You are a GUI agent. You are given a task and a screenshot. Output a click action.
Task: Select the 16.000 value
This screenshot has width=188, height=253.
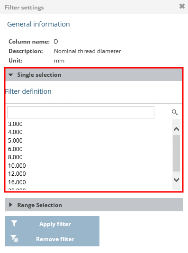[x=17, y=182]
